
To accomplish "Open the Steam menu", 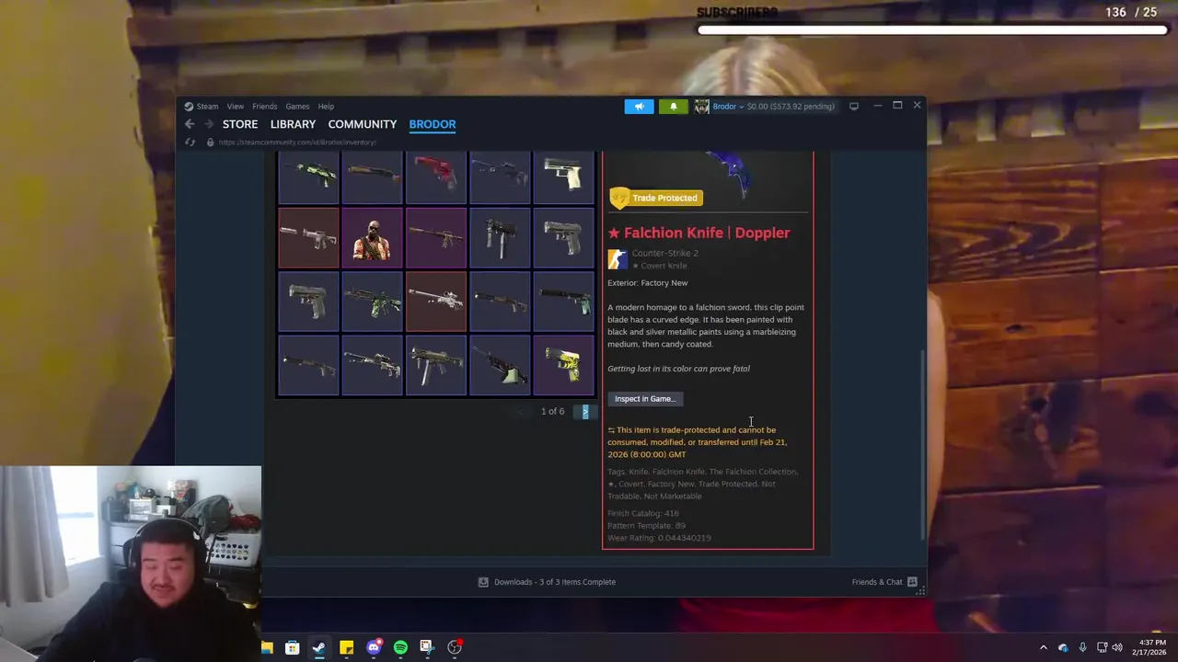I will click(x=207, y=106).
